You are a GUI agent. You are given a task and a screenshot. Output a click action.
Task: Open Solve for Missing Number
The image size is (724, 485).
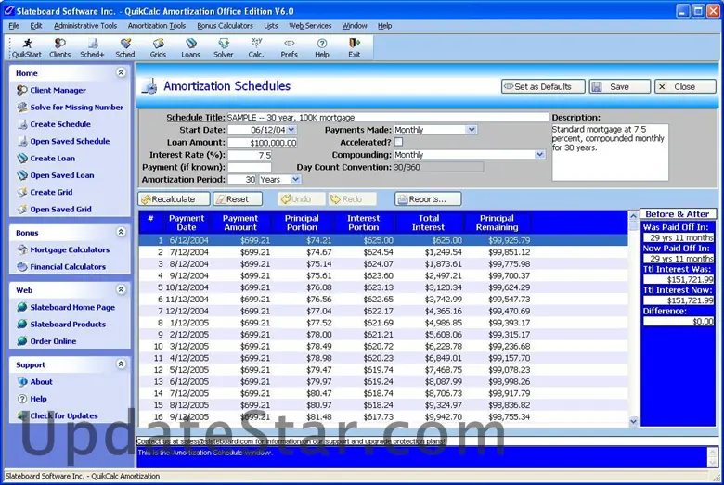[x=71, y=107]
